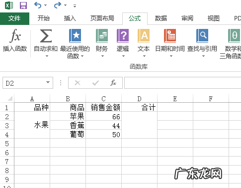Expand the 文本 dropdown arrow

coord(144,56)
